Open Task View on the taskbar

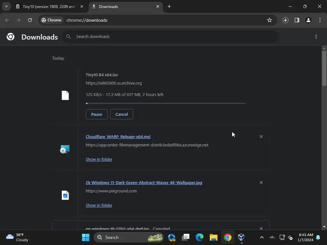(186, 237)
